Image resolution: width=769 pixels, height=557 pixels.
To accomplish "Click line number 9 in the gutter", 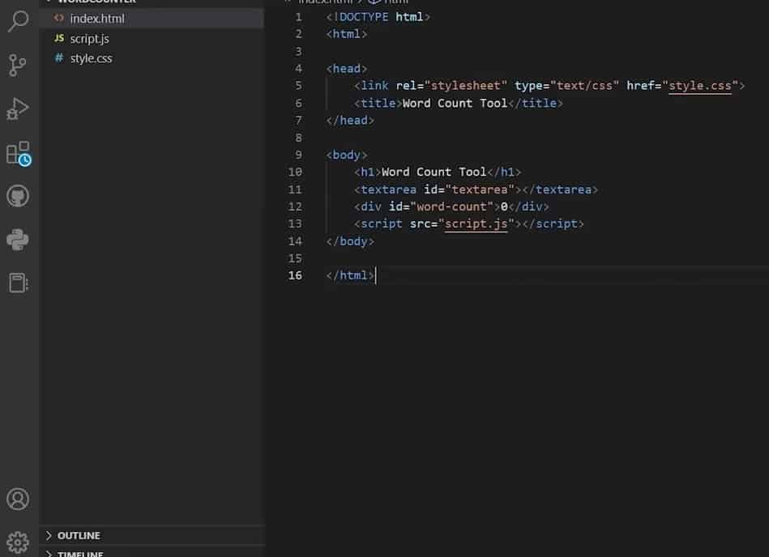I will (298, 155).
